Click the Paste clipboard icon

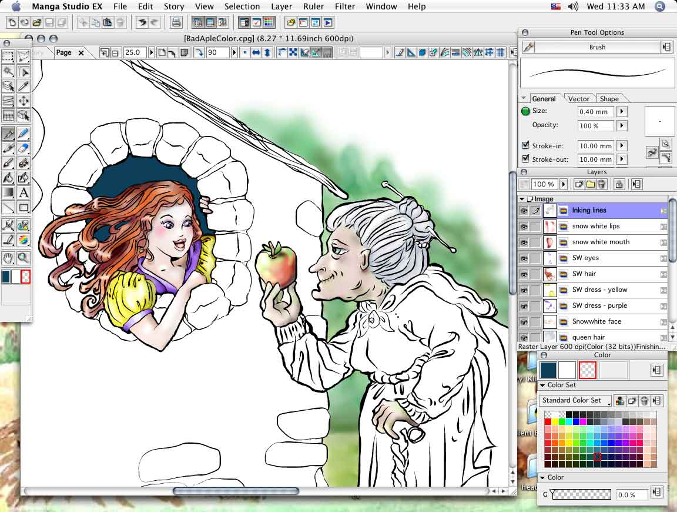(108, 22)
